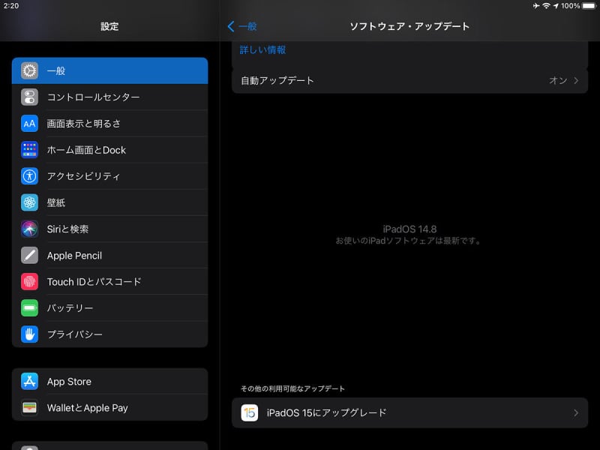Tap the その他の利用可能なアップデート header
Viewport: 600px width, 450px height.
[x=292, y=388]
